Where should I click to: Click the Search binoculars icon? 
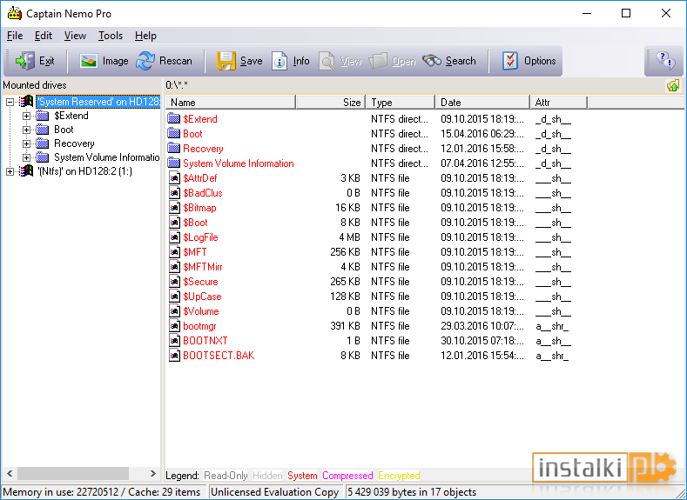(432, 61)
